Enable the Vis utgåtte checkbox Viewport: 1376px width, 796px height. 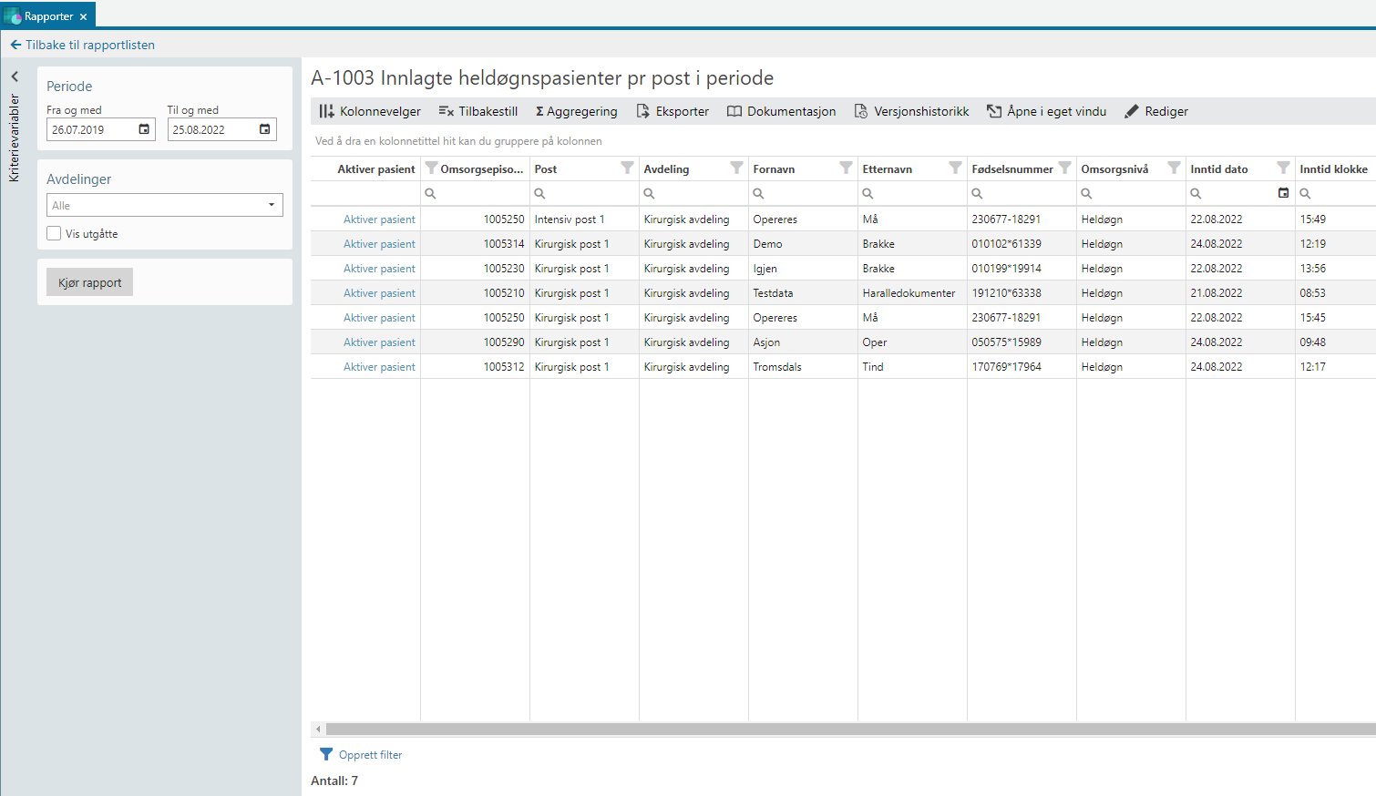point(55,234)
